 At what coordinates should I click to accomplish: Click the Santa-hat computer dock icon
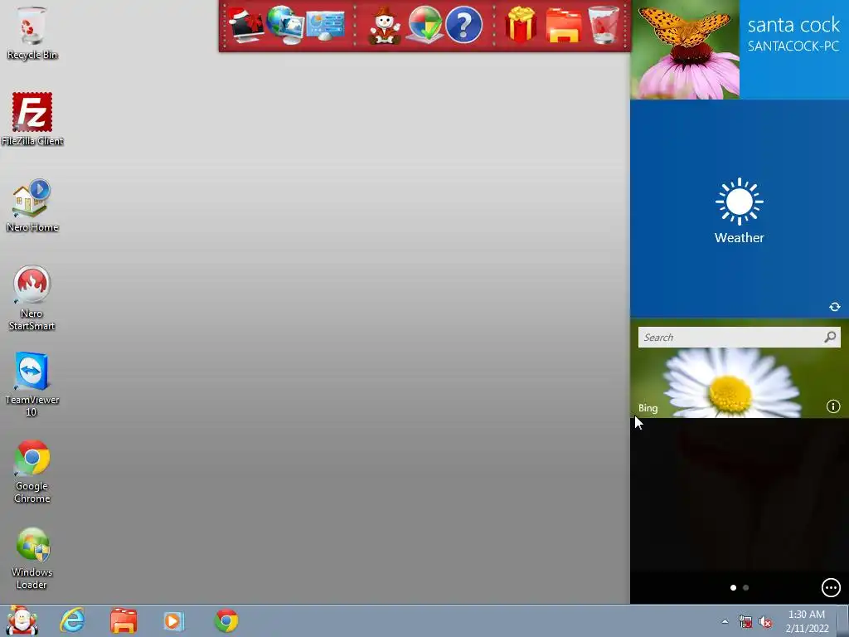pyautogui.click(x=245, y=25)
